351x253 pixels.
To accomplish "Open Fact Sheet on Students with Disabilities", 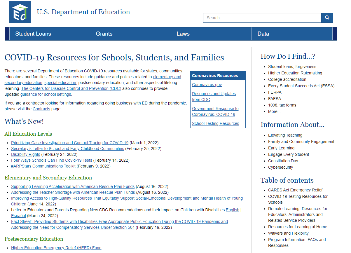I will point(120,224).
